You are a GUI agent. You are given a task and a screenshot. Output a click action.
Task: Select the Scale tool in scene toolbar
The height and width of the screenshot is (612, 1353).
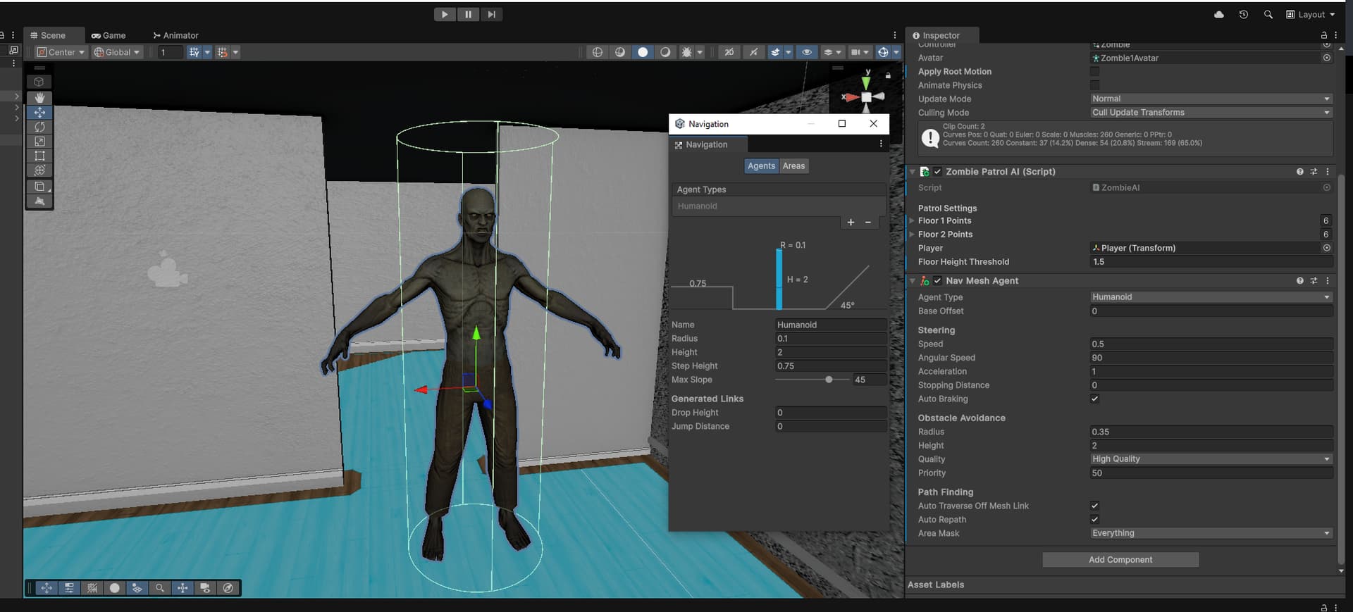click(x=39, y=142)
